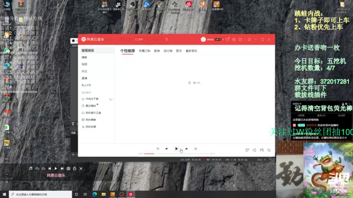Switch to the 排行榜 tab

click(x=168, y=51)
